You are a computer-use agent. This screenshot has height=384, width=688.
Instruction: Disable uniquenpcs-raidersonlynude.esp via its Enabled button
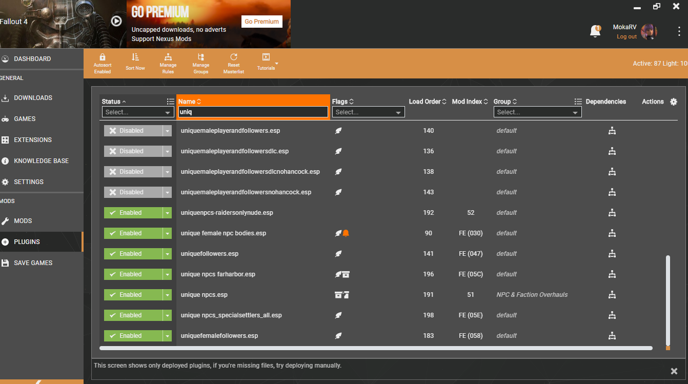[133, 213]
